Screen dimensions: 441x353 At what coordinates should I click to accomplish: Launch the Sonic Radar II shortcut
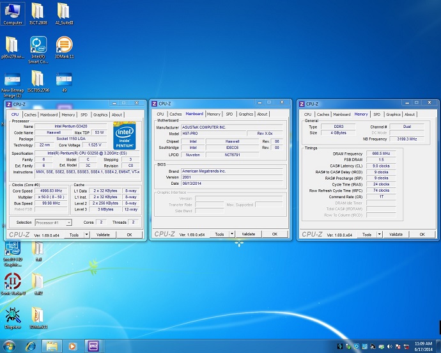pyautogui.click(x=13, y=284)
